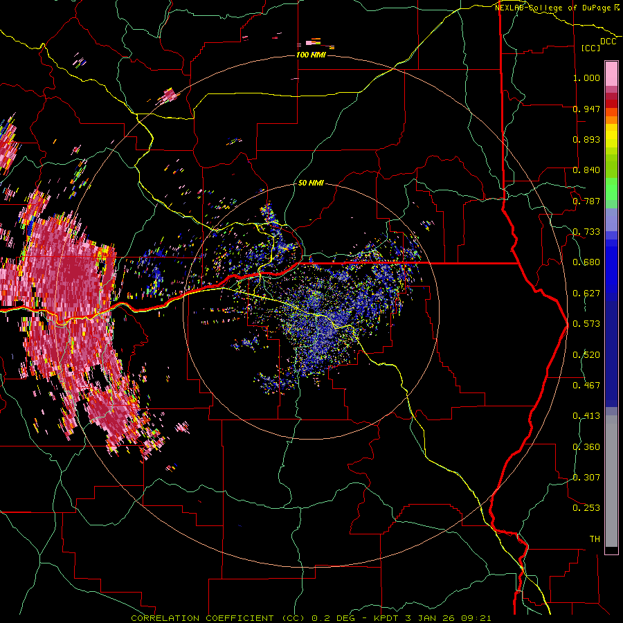Click the TH threshold label on scale
Screen dimensions: 623x623
click(595, 539)
